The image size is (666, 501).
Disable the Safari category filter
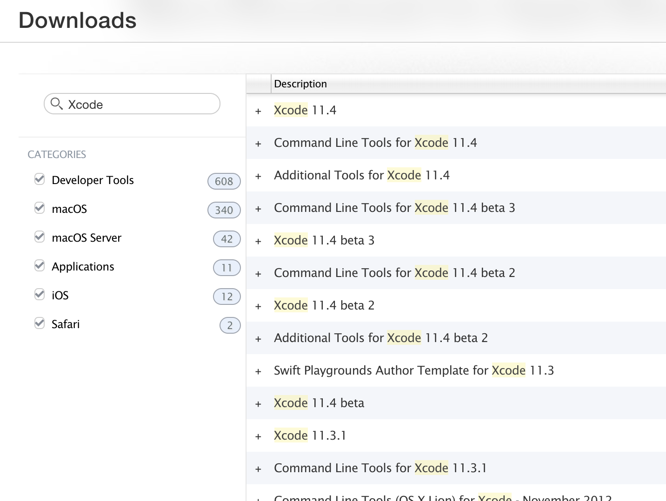click(x=40, y=323)
